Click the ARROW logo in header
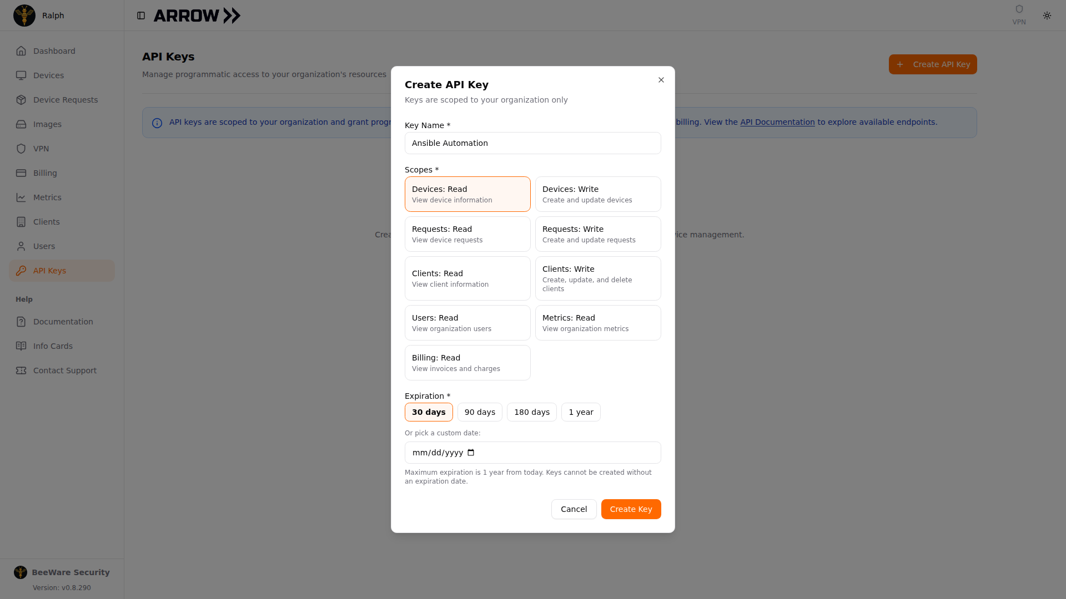1066x599 pixels. (197, 16)
